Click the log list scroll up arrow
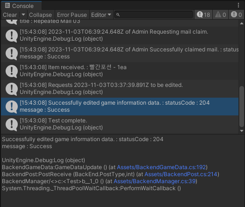Image resolution: width=245 pixels, height=207 pixels. [242, 23]
